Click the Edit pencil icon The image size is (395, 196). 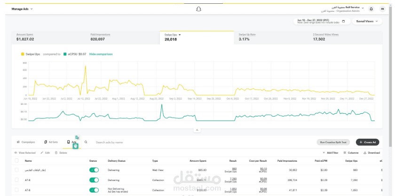coord(42,153)
